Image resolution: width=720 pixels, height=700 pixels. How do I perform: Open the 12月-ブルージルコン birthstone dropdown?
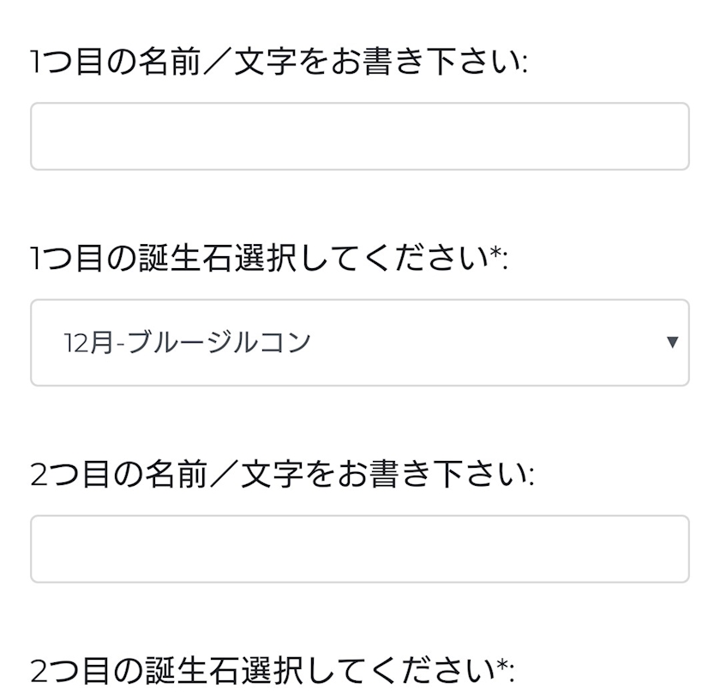coord(359,343)
